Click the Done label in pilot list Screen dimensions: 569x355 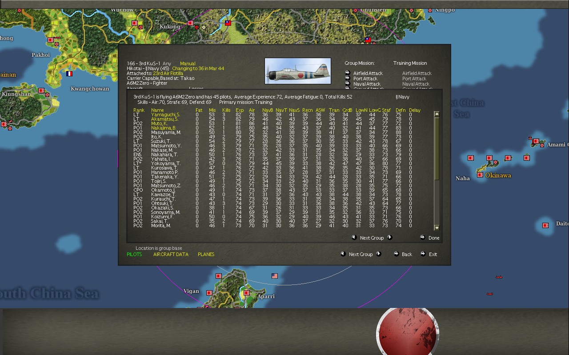click(x=434, y=238)
